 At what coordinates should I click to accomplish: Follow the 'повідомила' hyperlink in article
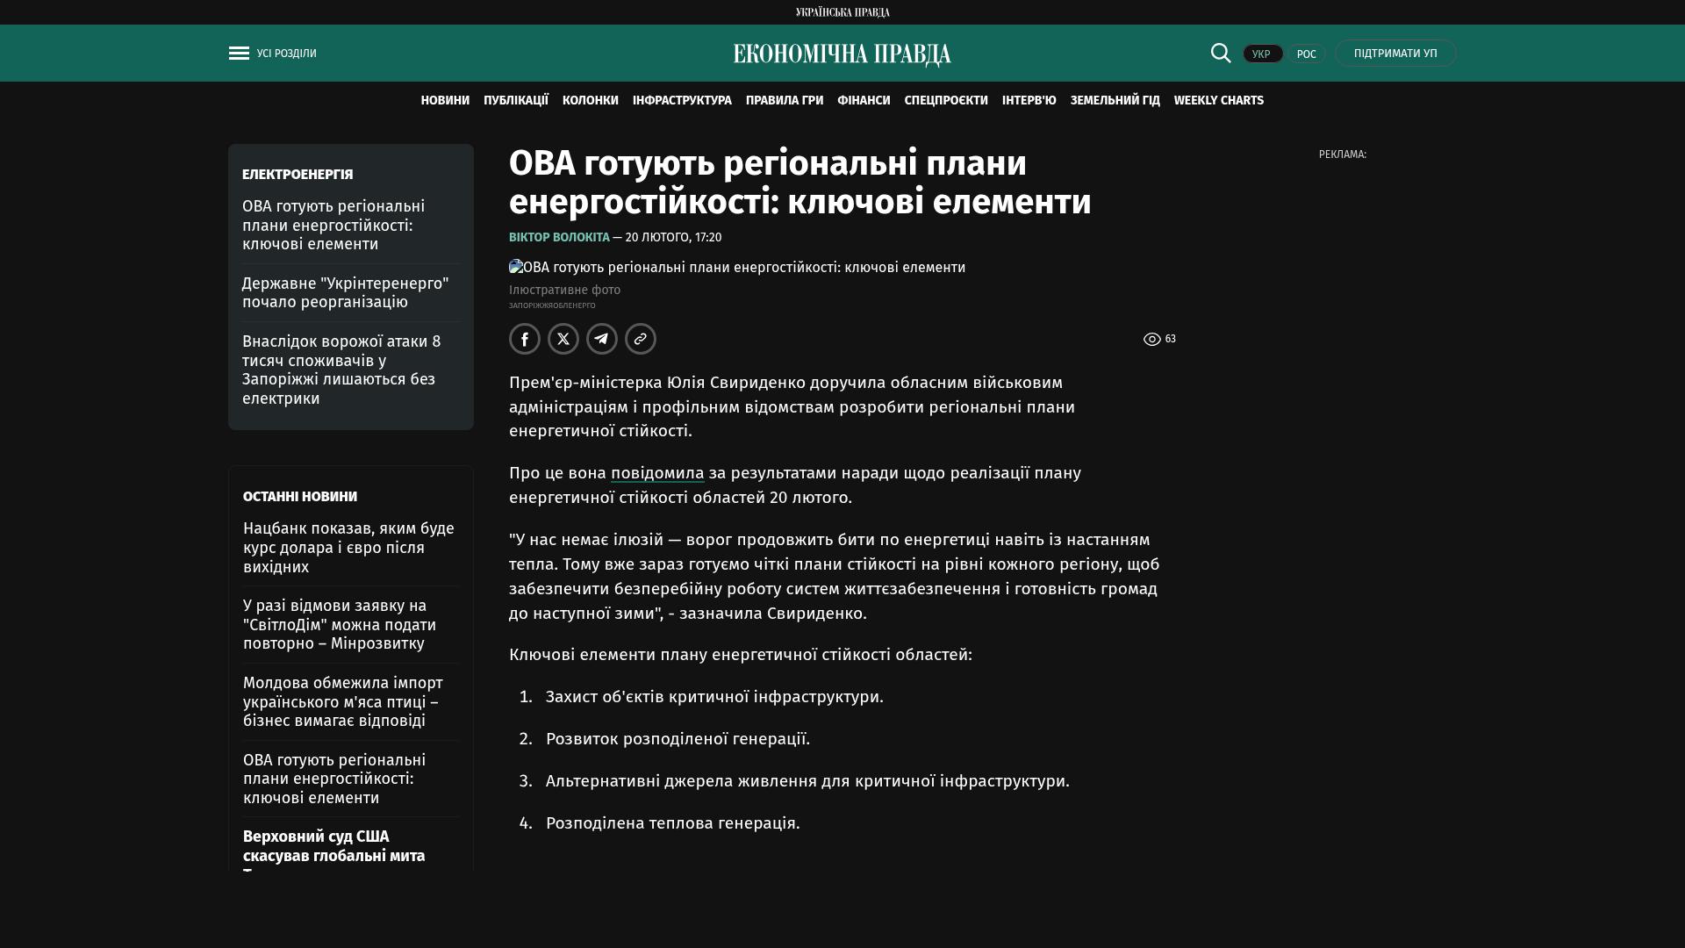pyautogui.click(x=657, y=473)
